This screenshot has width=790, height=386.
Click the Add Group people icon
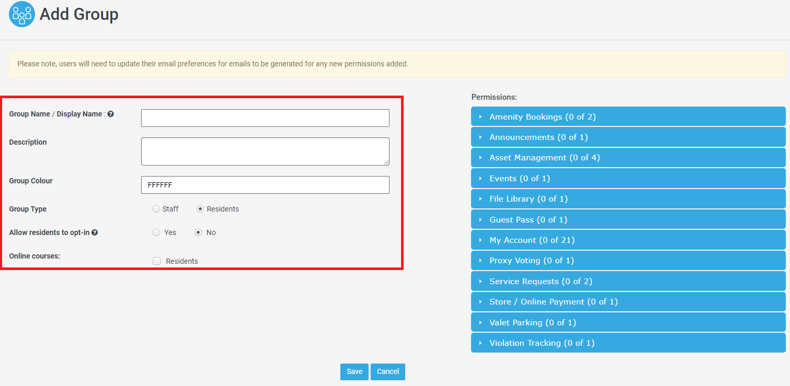click(x=22, y=14)
